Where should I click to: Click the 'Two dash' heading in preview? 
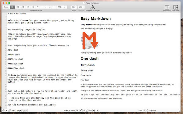click(x=88, y=65)
